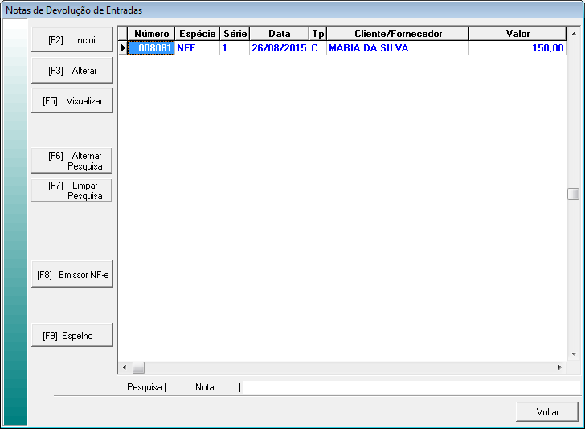
Task: Click the Valor column header
Action: pos(517,34)
